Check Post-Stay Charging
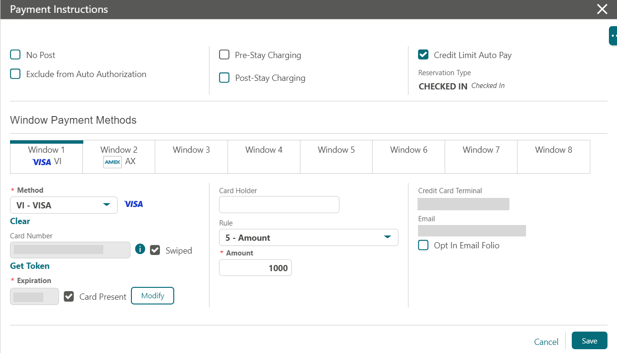Image resolution: width=617 pixels, height=353 pixels. [x=224, y=78]
